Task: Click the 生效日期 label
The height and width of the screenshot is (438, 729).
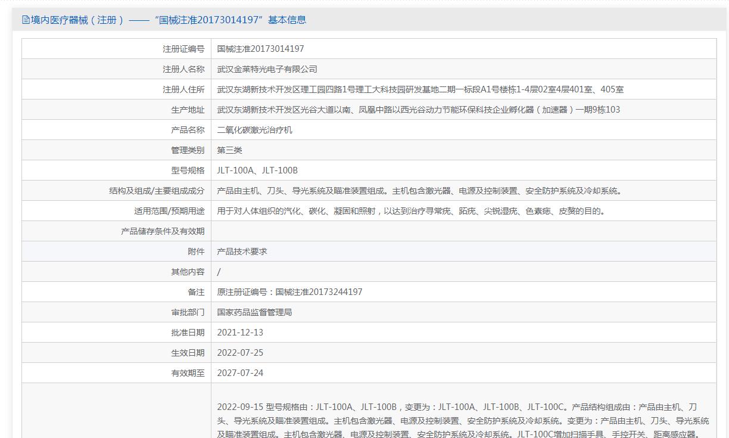Action: (x=188, y=353)
